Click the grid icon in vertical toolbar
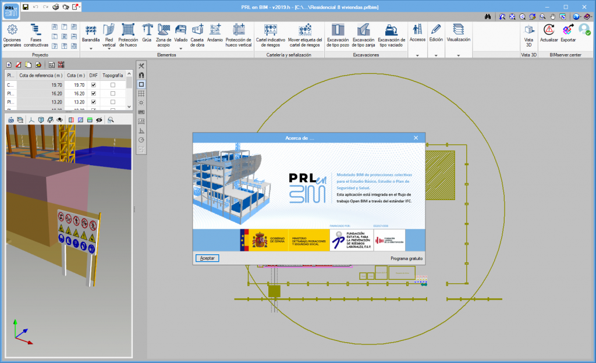Image resolution: width=596 pixels, height=363 pixels. [x=141, y=94]
